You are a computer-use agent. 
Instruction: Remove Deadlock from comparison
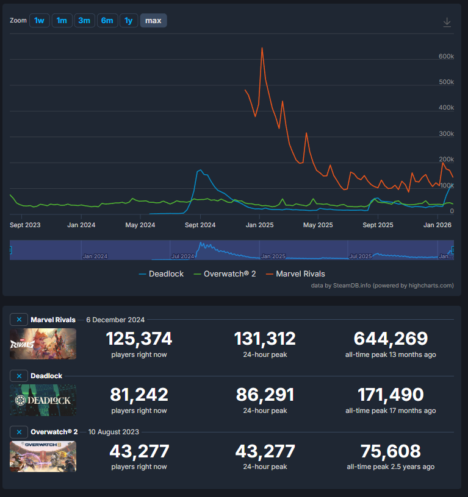click(19, 376)
